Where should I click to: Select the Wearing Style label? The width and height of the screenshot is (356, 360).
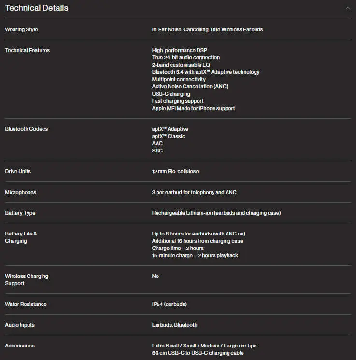[21, 29]
